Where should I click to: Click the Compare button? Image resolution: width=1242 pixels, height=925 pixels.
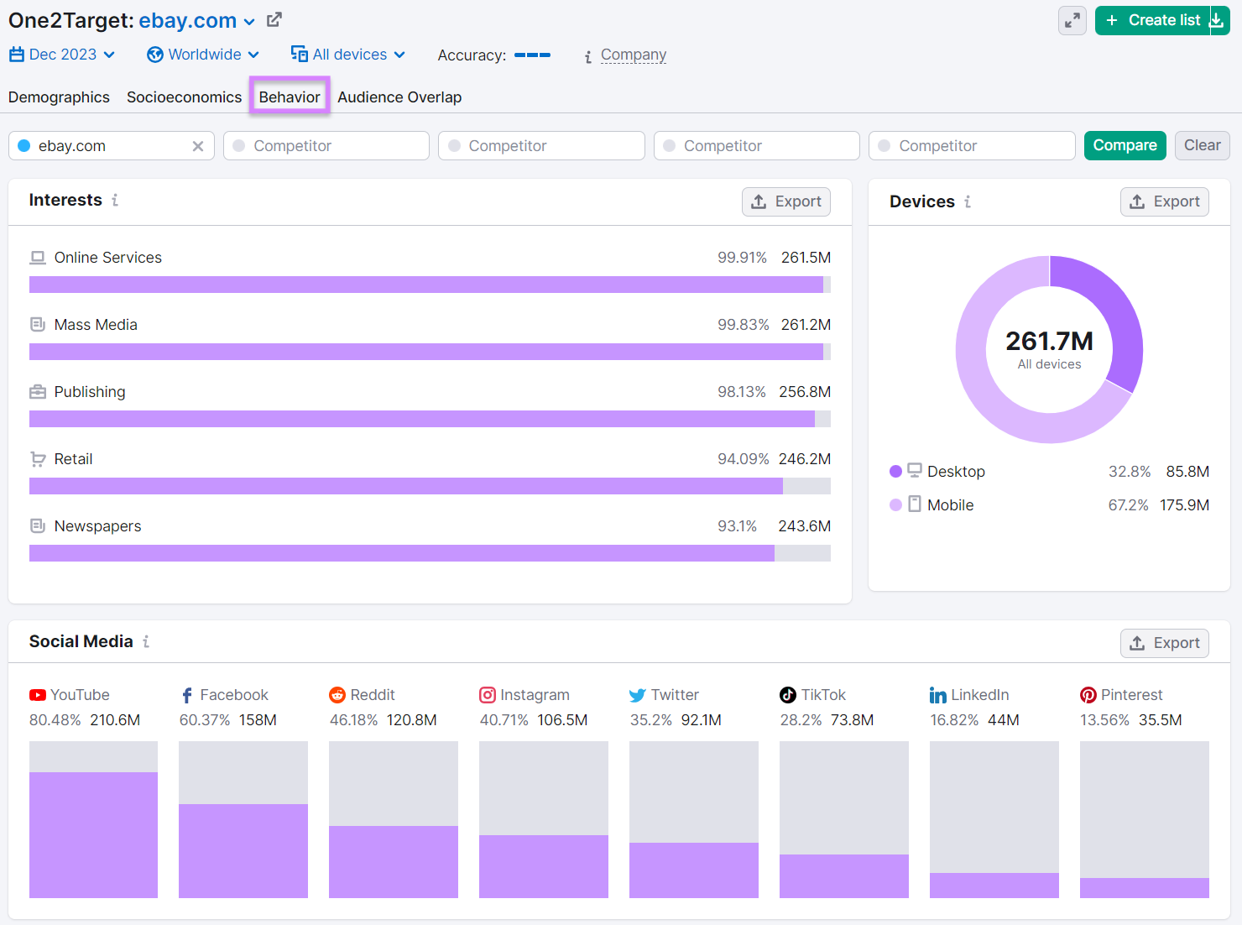(x=1125, y=145)
